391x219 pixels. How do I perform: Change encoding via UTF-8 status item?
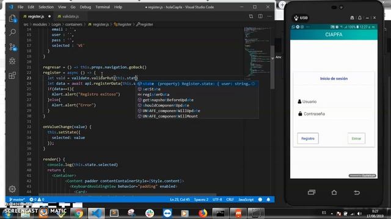[217, 200]
